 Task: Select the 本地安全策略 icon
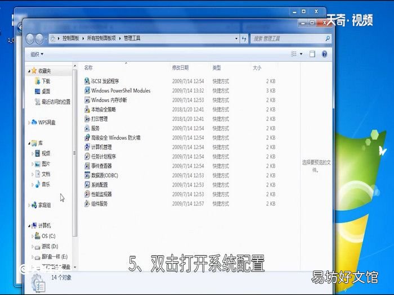[x=87, y=110]
